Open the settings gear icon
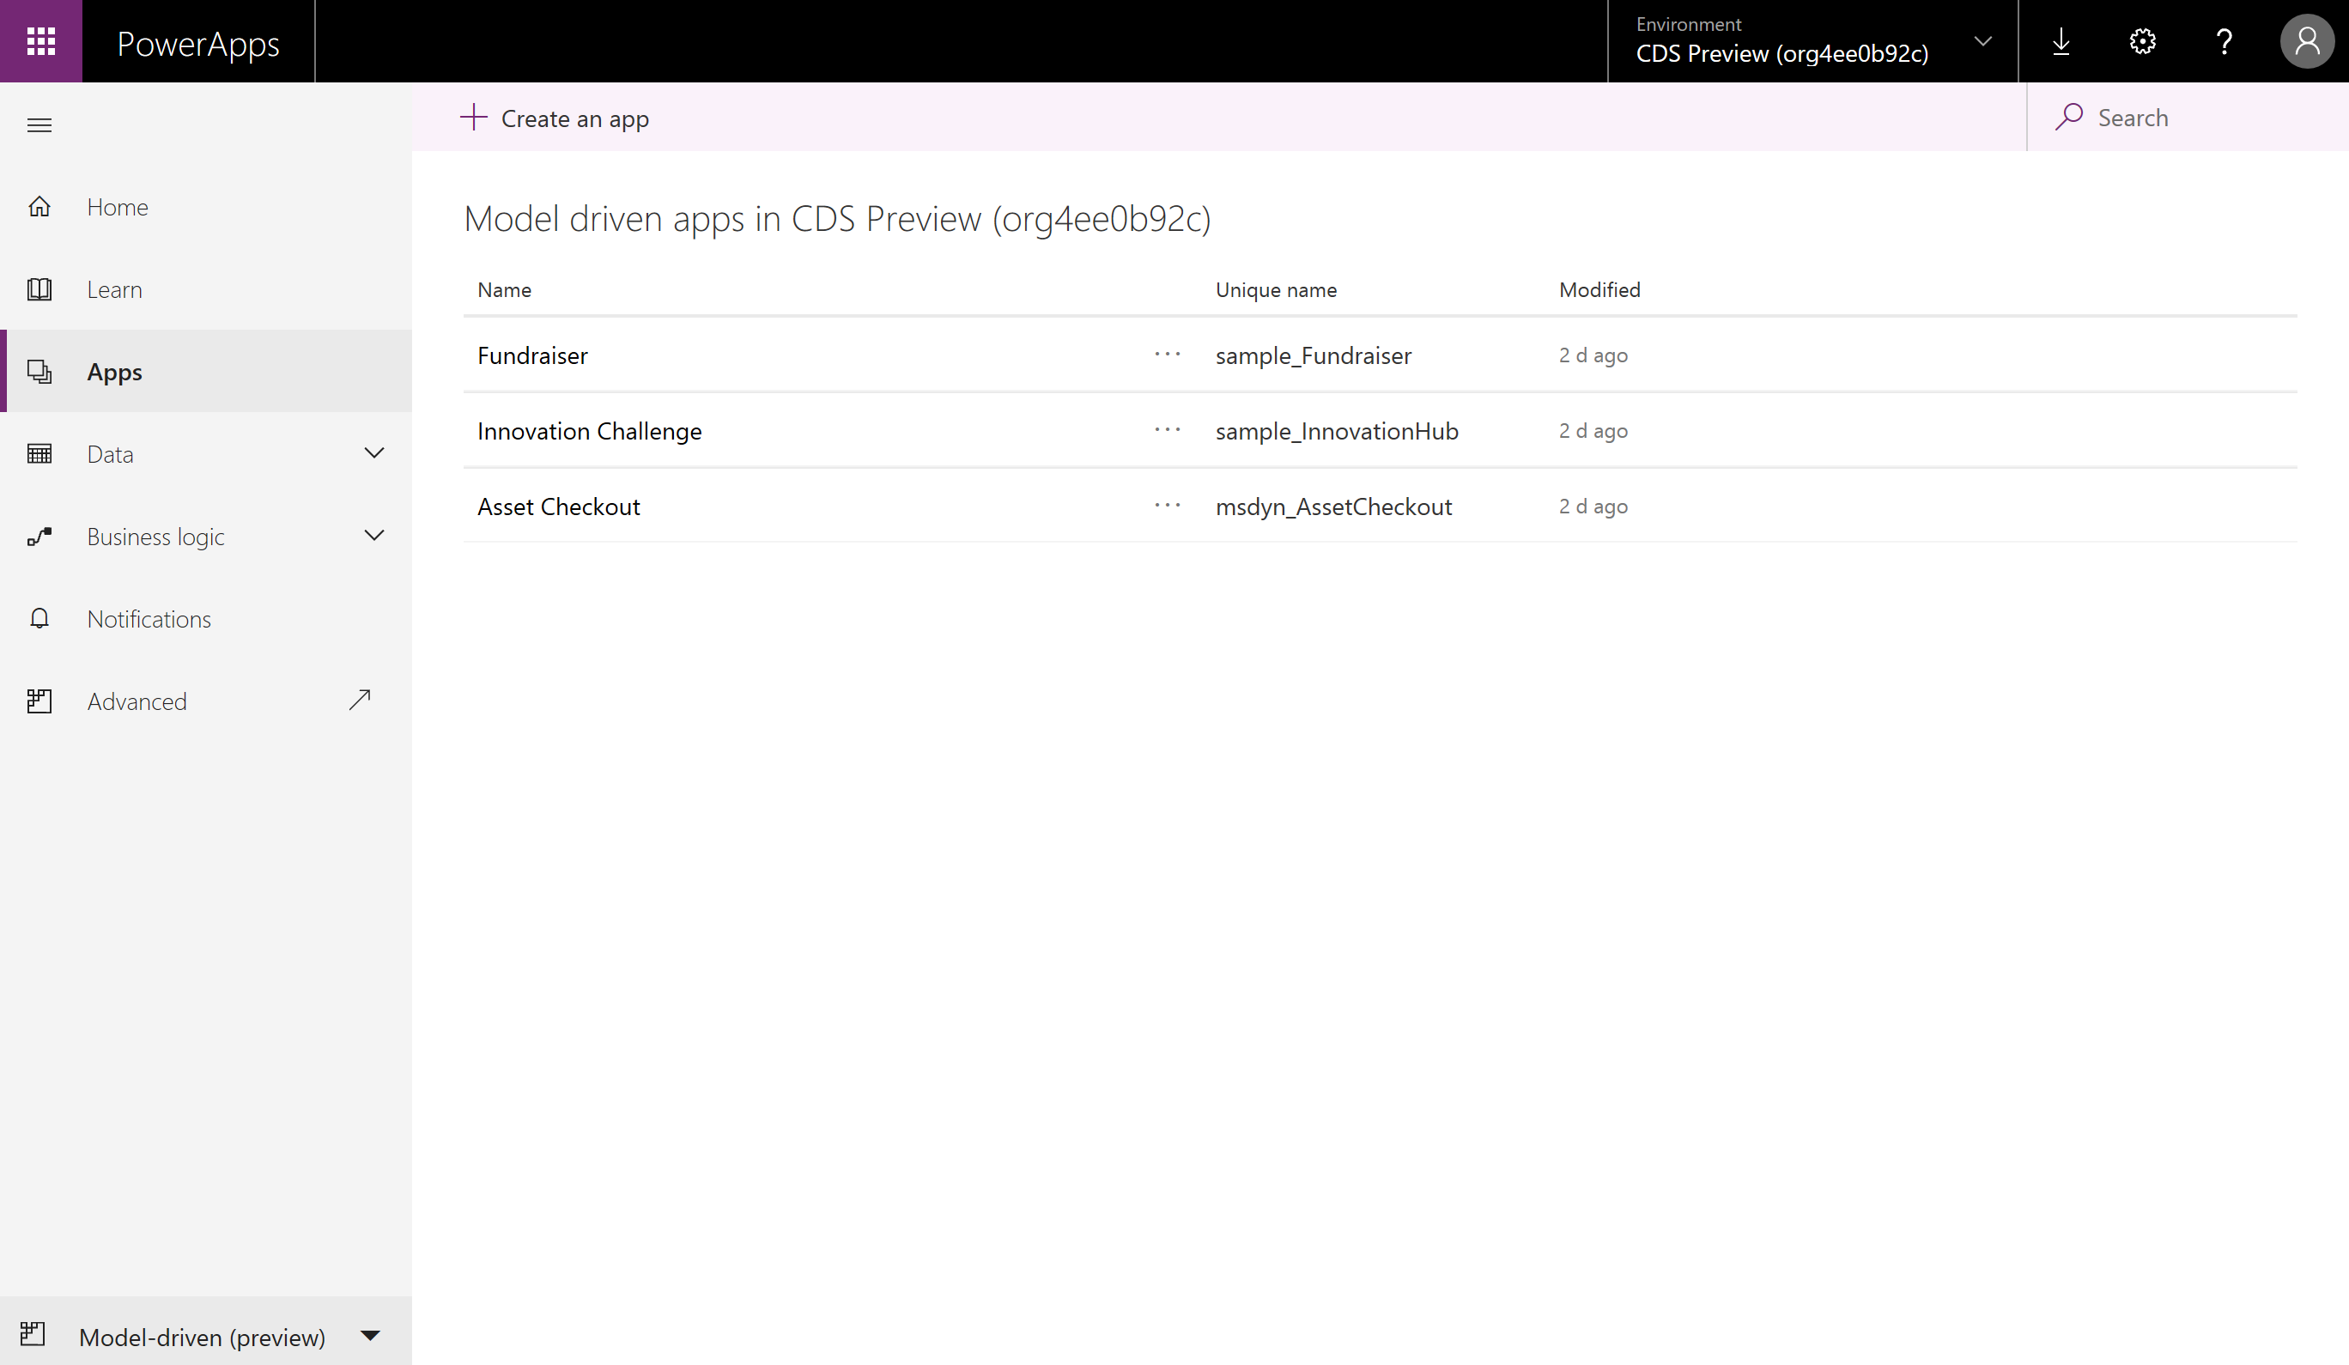 (2142, 41)
